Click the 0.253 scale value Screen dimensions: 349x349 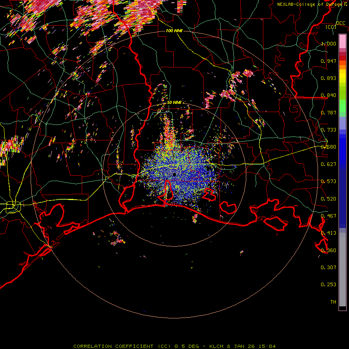(x=328, y=285)
